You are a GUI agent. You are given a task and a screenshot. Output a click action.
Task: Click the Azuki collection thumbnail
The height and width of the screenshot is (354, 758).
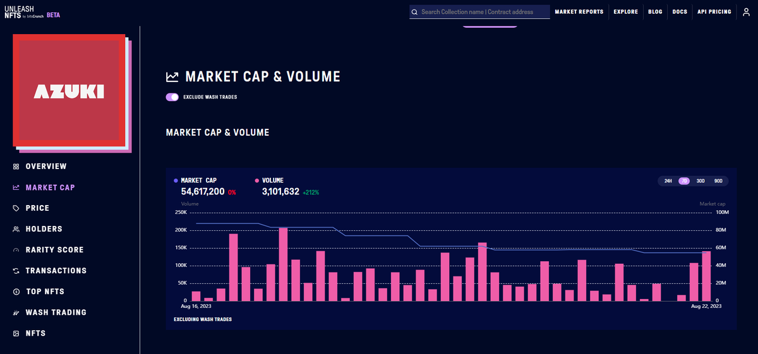click(x=69, y=91)
